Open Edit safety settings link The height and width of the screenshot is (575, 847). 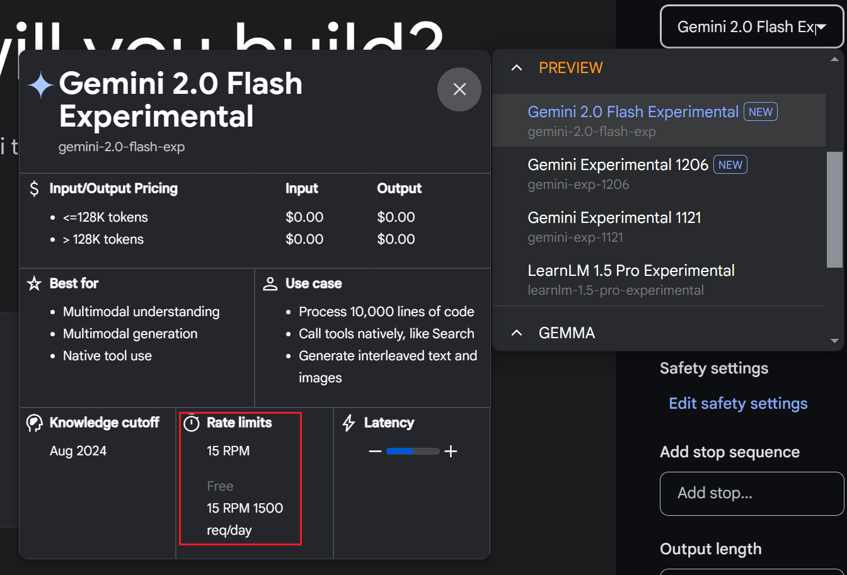point(738,403)
